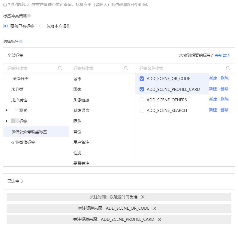Remove 关注时间：以触发时间为准 selected tag
238x231 pixels.
tap(143, 197)
